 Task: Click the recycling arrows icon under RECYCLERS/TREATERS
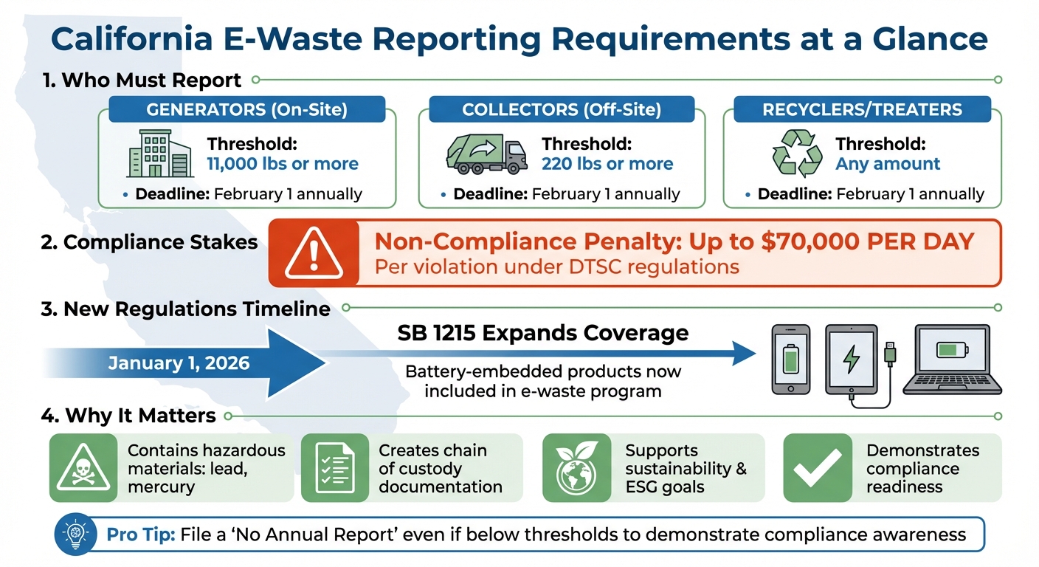pos(797,154)
